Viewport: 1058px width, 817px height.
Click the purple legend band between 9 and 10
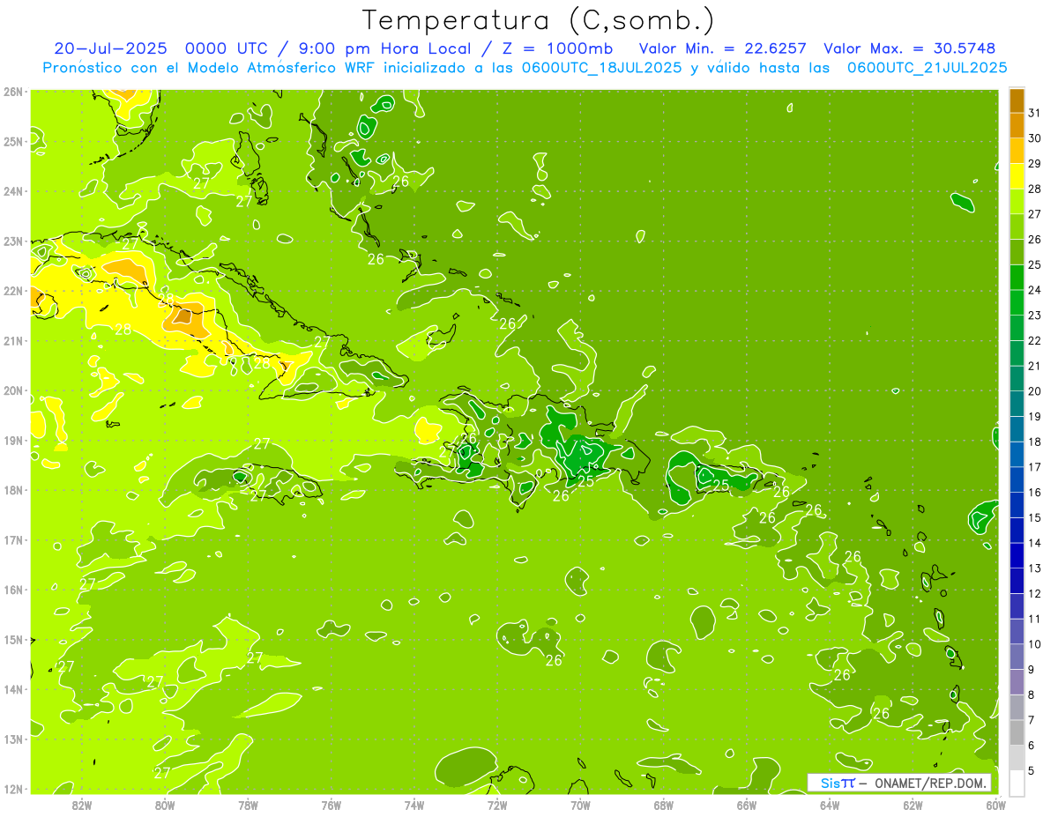(x=1017, y=657)
